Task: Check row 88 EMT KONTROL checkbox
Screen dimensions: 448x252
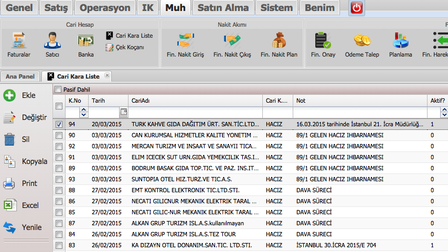Action: [59, 190]
